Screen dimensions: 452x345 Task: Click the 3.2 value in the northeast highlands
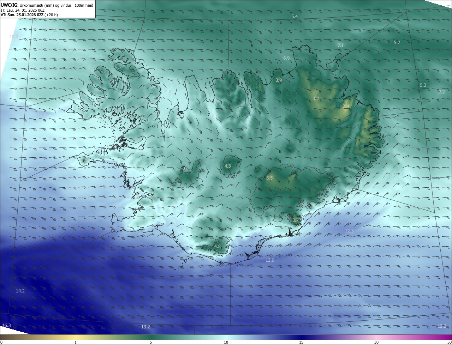316,98
